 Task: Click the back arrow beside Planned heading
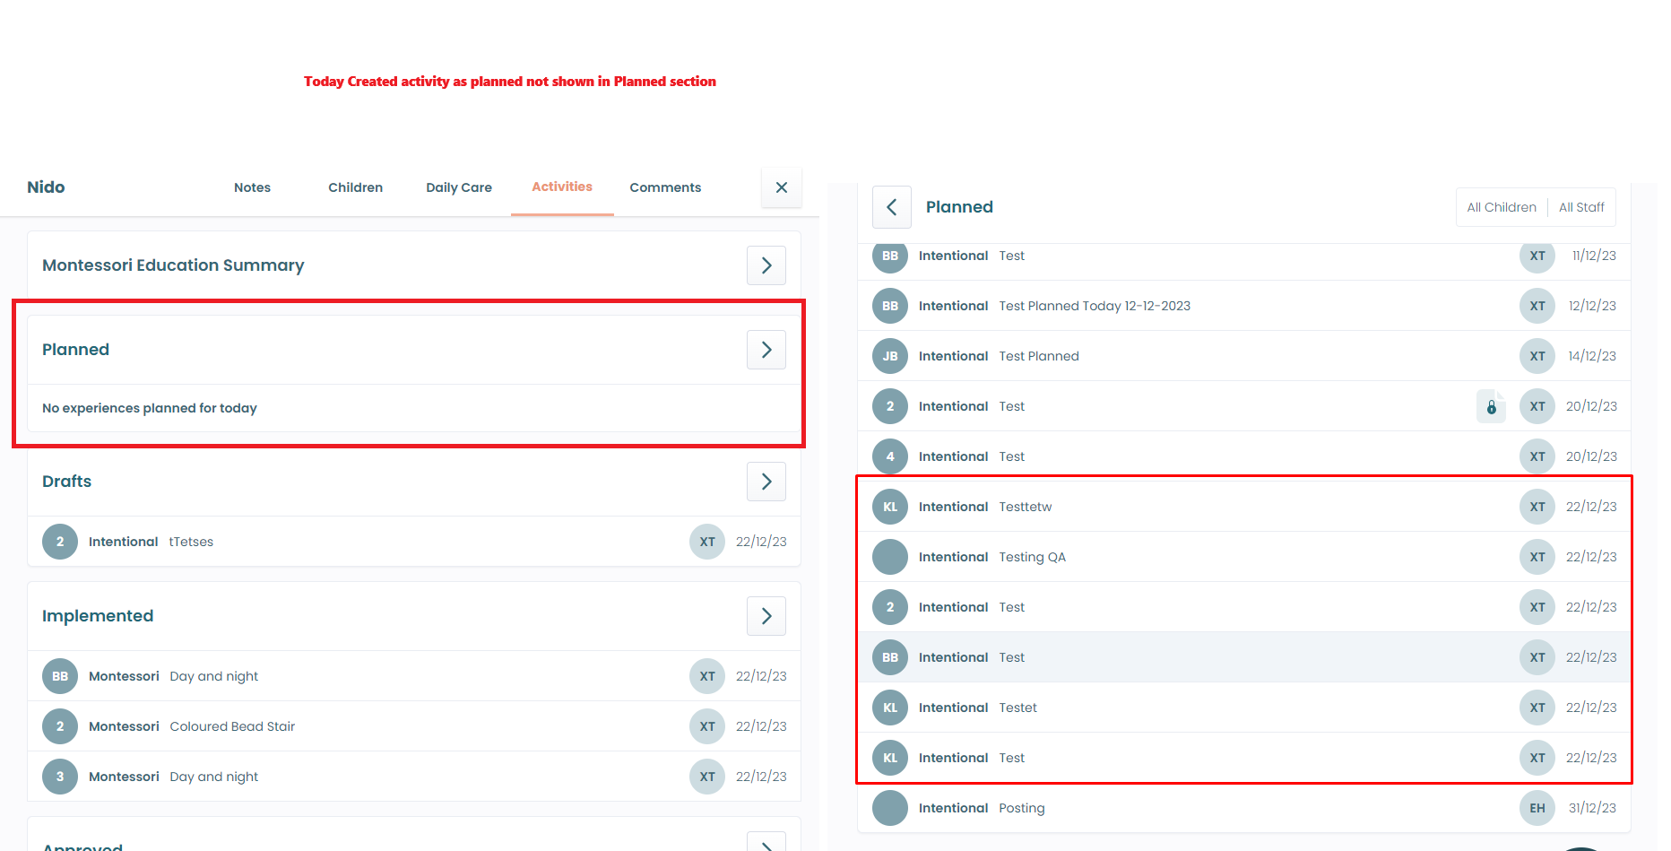891,207
